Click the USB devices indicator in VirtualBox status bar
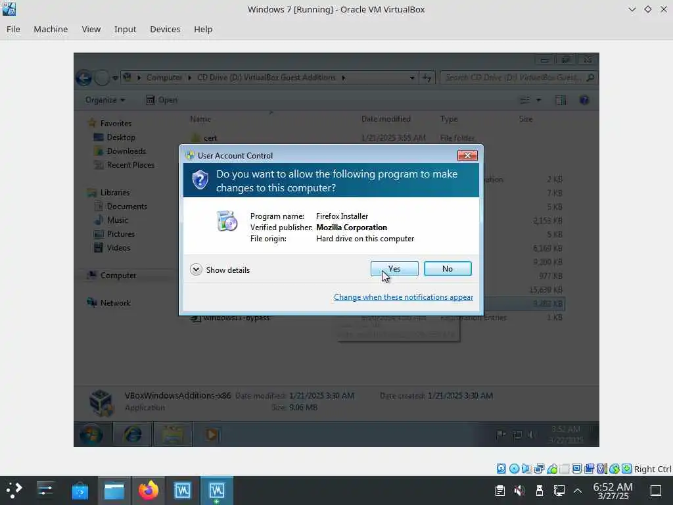Viewport: 673px width, 505px height. [x=552, y=468]
